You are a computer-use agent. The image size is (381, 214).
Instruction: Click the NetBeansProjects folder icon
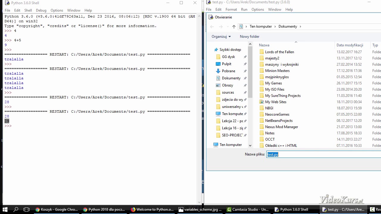tap(262, 121)
